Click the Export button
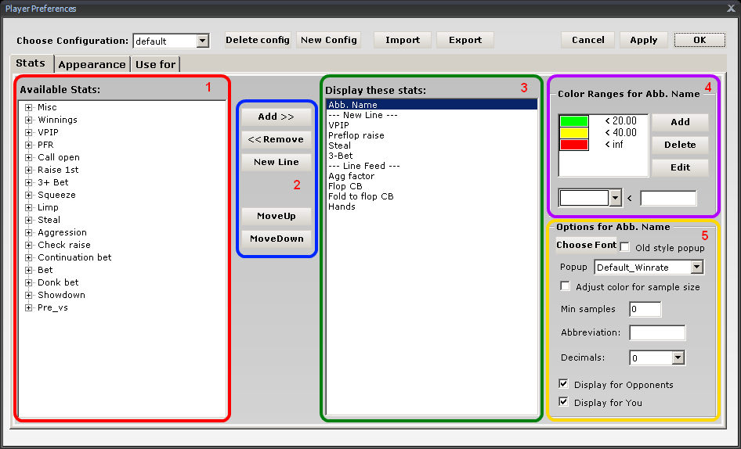 [x=465, y=40]
